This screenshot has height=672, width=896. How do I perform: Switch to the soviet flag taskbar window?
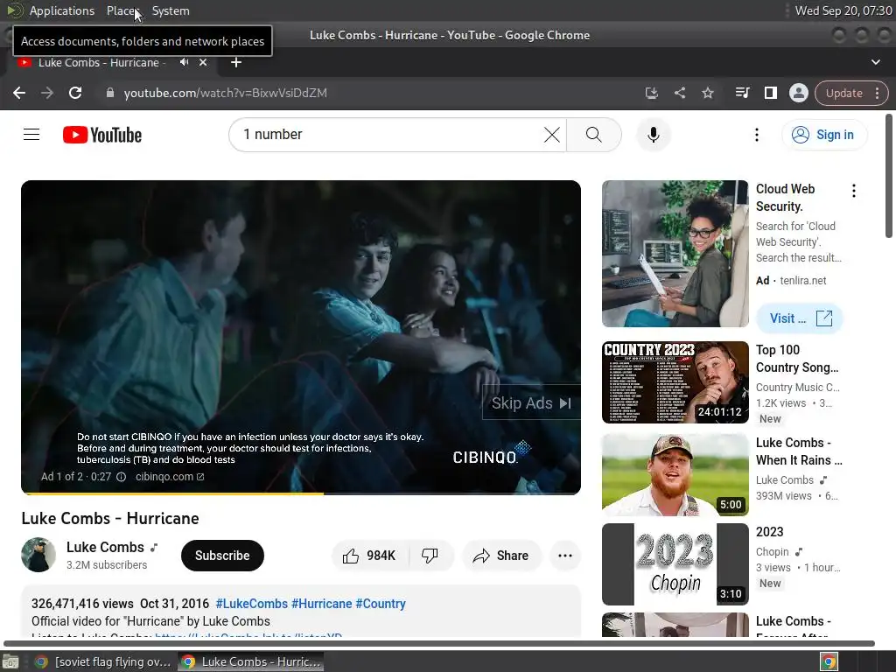pos(103,661)
